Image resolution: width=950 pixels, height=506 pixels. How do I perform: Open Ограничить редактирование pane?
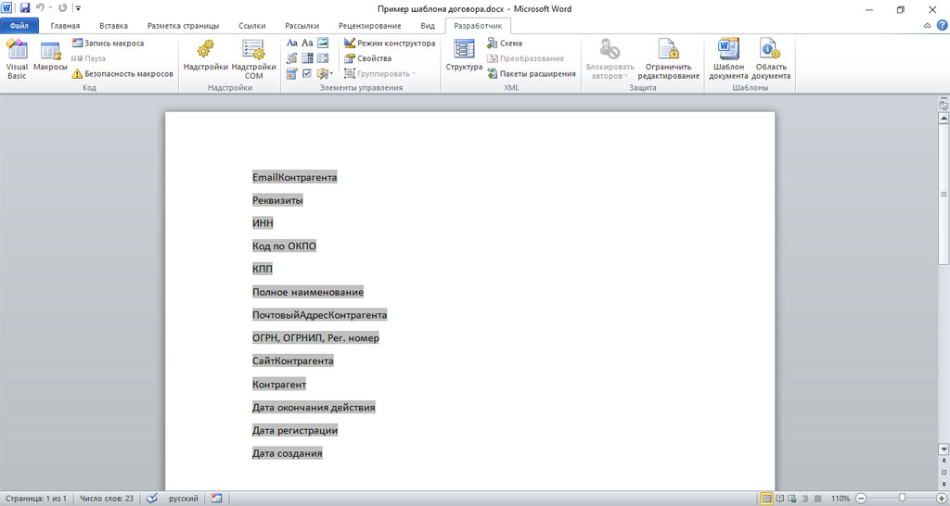coord(668,59)
